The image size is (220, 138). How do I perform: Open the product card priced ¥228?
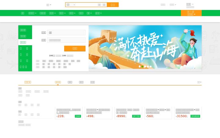click(x=69, y=113)
